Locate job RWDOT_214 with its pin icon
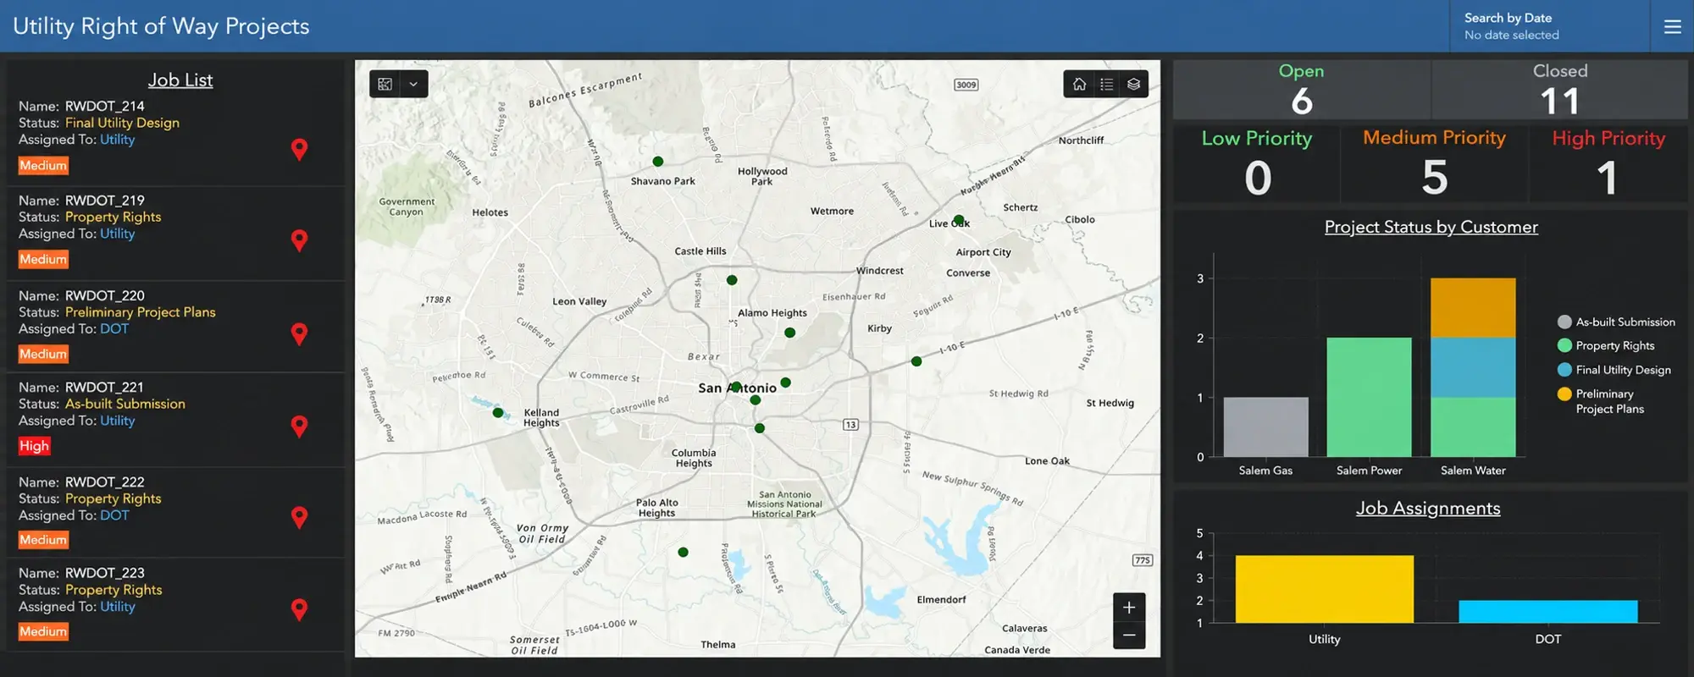 (x=299, y=150)
